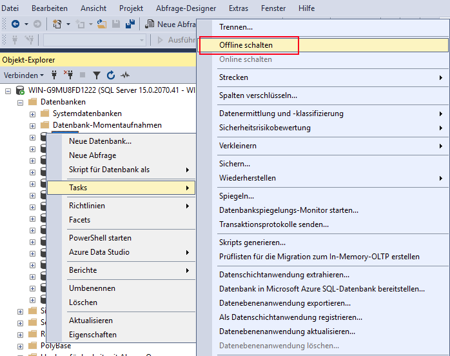Connect Object Explorer using the plug icon
This screenshot has width=450, height=356.
pos(54,75)
